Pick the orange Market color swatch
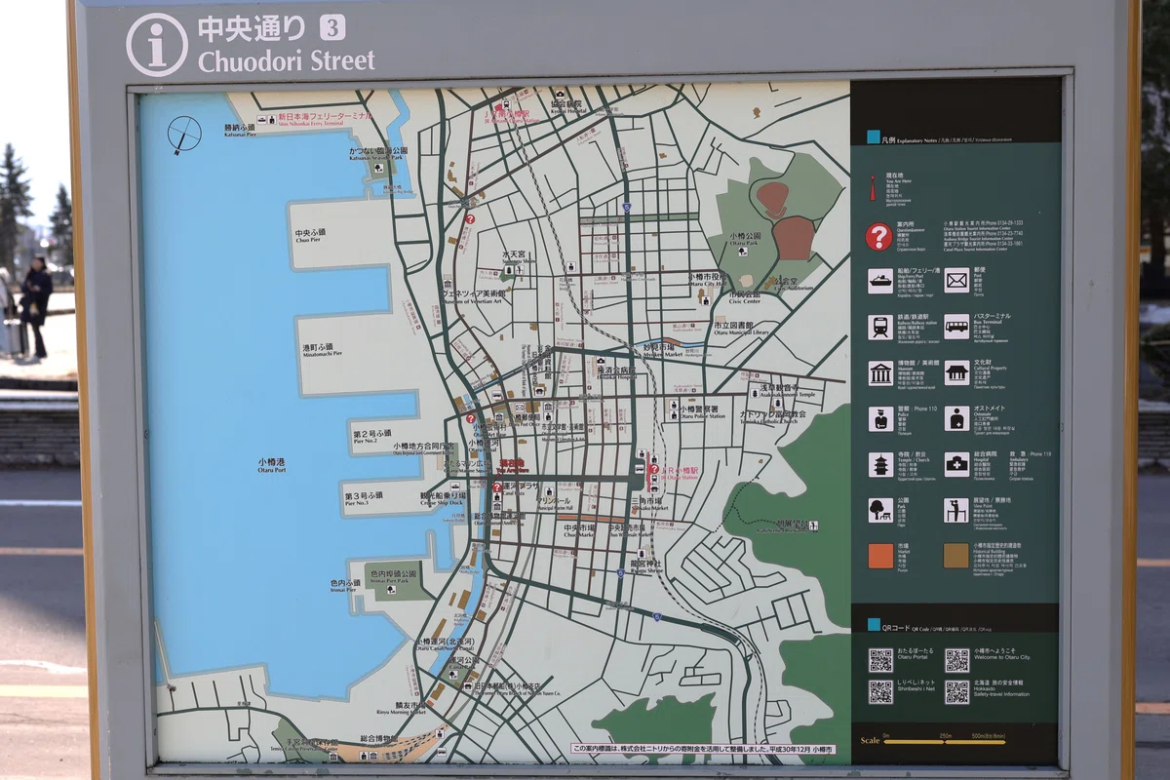Image resolution: width=1170 pixels, height=780 pixels. pyautogui.click(x=880, y=556)
